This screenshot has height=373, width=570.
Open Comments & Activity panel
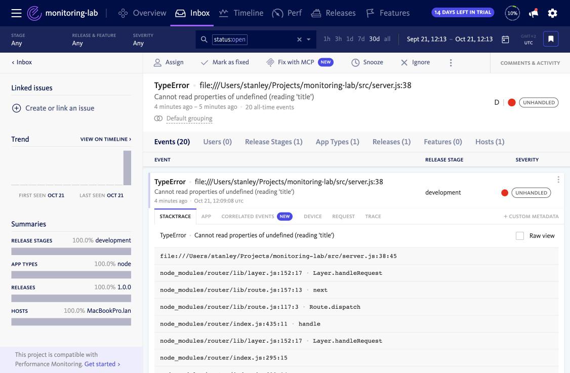point(530,63)
